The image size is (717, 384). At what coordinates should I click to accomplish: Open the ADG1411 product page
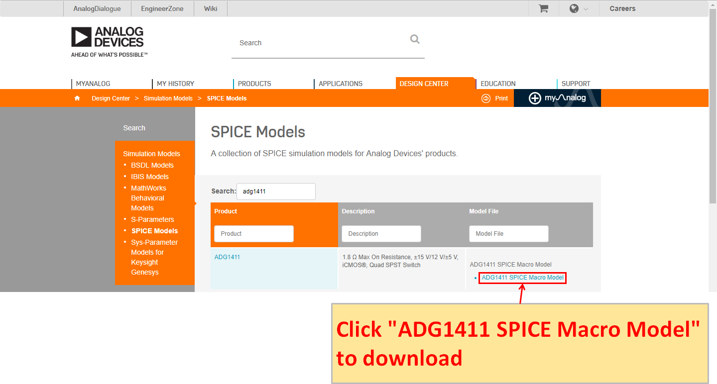tap(227, 257)
